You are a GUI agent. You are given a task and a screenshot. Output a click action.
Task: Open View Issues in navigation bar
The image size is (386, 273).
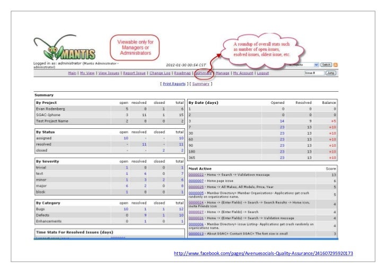(109, 73)
